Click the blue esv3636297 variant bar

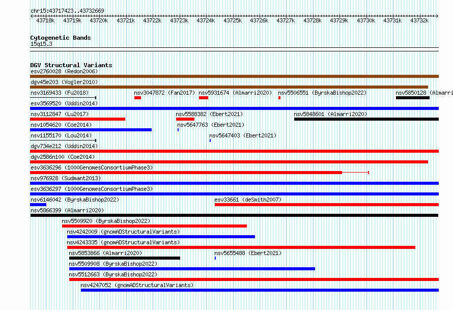coord(234,194)
